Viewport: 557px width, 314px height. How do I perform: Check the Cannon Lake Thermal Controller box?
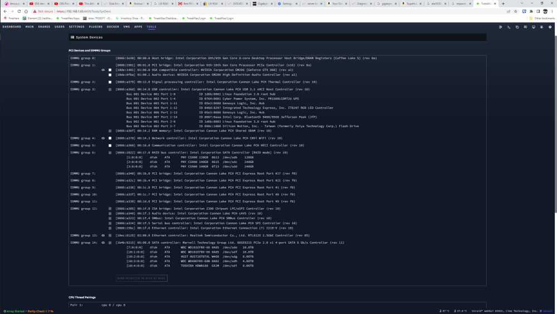110,82
